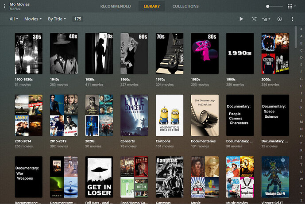Open the toolbar more actions menu
The height and width of the screenshot is (204, 305).
(292, 19)
